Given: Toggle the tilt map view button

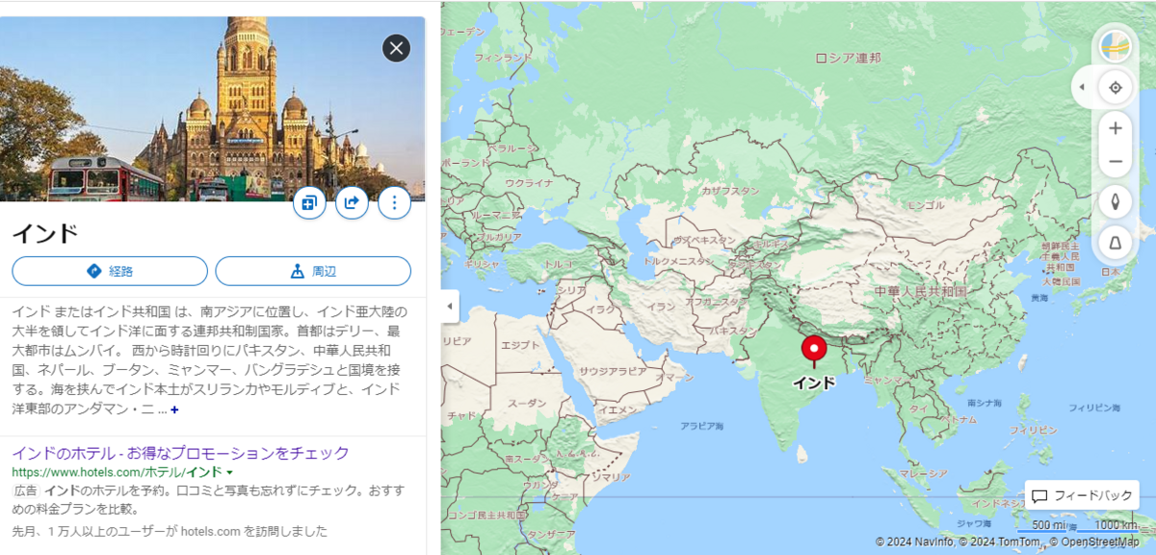Looking at the screenshot, I should [1116, 244].
